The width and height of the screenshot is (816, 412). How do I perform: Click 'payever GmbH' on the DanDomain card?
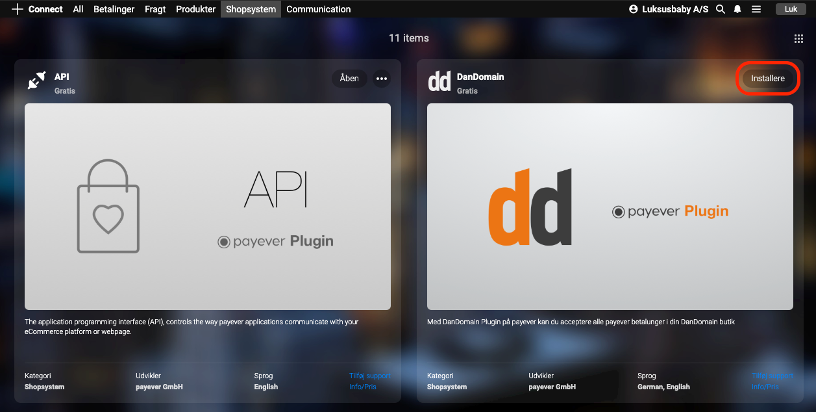[x=552, y=387]
